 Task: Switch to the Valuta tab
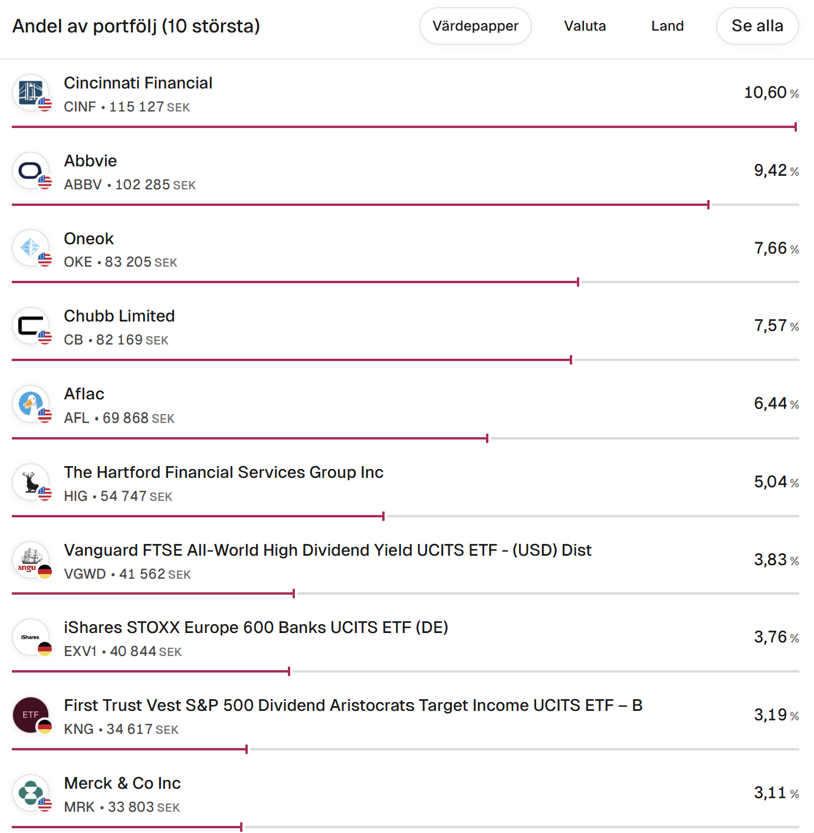pos(585,26)
